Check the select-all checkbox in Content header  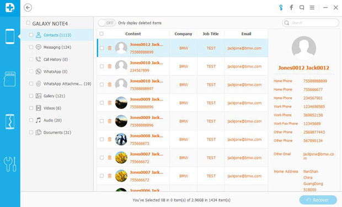pyautogui.click(x=101, y=34)
